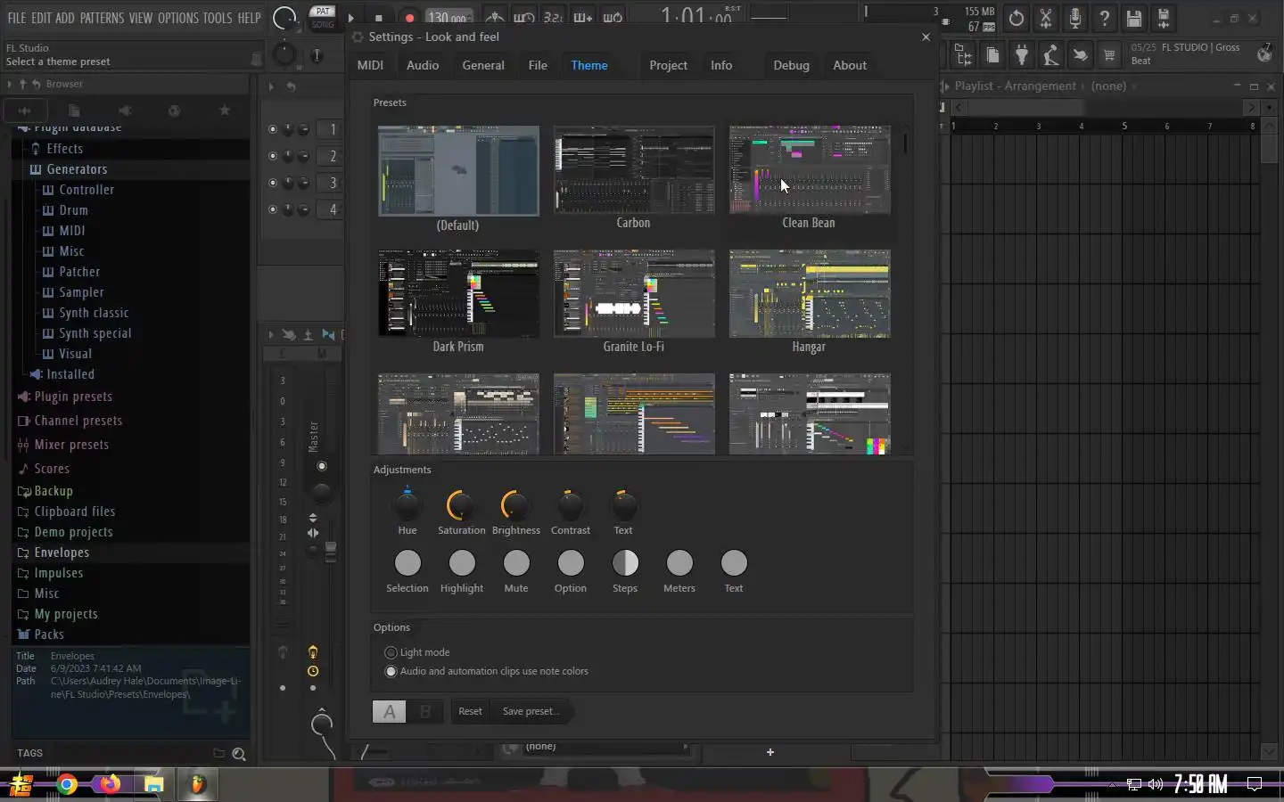This screenshot has width=1284, height=802.
Task: Click the record button in transport bar
Action: (x=409, y=17)
